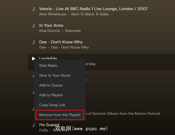175x135 pixels.
Task: Open the Stairwells album link
Action: (73, 31)
